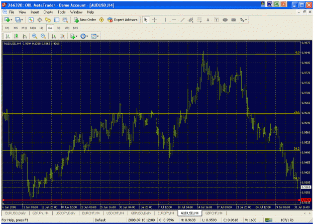Click the 0.0 Fibonacci level line
This screenshot has width=314, height=224.
pos(151,54)
